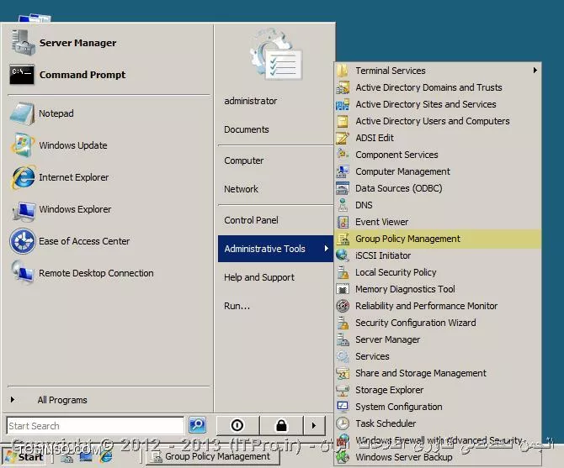
Task: Open the Network menu item
Action: (241, 189)
